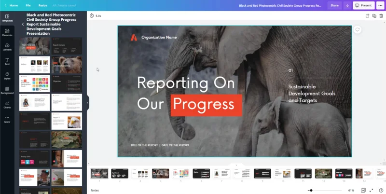Select page 2 in the filmstrip

[120, 174]
